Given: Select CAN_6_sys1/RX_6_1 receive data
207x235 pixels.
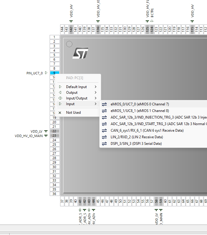Looking at the screenshot, I should tap(154, 130).
